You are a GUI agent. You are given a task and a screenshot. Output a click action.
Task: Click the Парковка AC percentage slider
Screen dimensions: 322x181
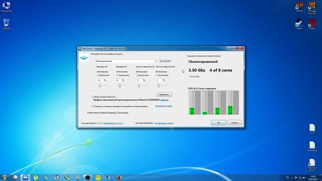tap(103, 85)
